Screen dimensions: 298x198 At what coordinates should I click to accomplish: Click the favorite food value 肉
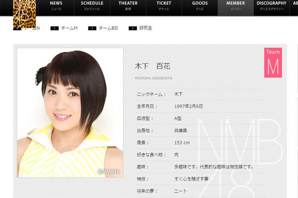(x=176, y=155)
